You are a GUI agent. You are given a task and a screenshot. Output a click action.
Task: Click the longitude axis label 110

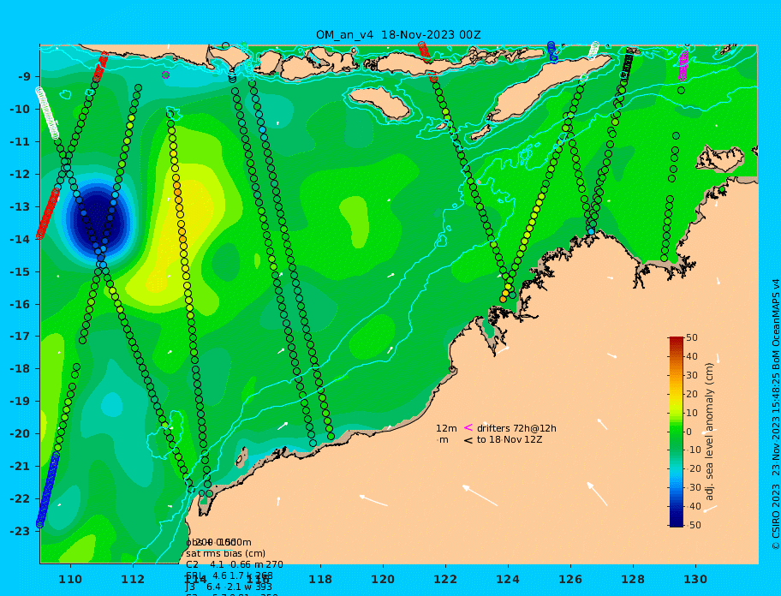71,579
